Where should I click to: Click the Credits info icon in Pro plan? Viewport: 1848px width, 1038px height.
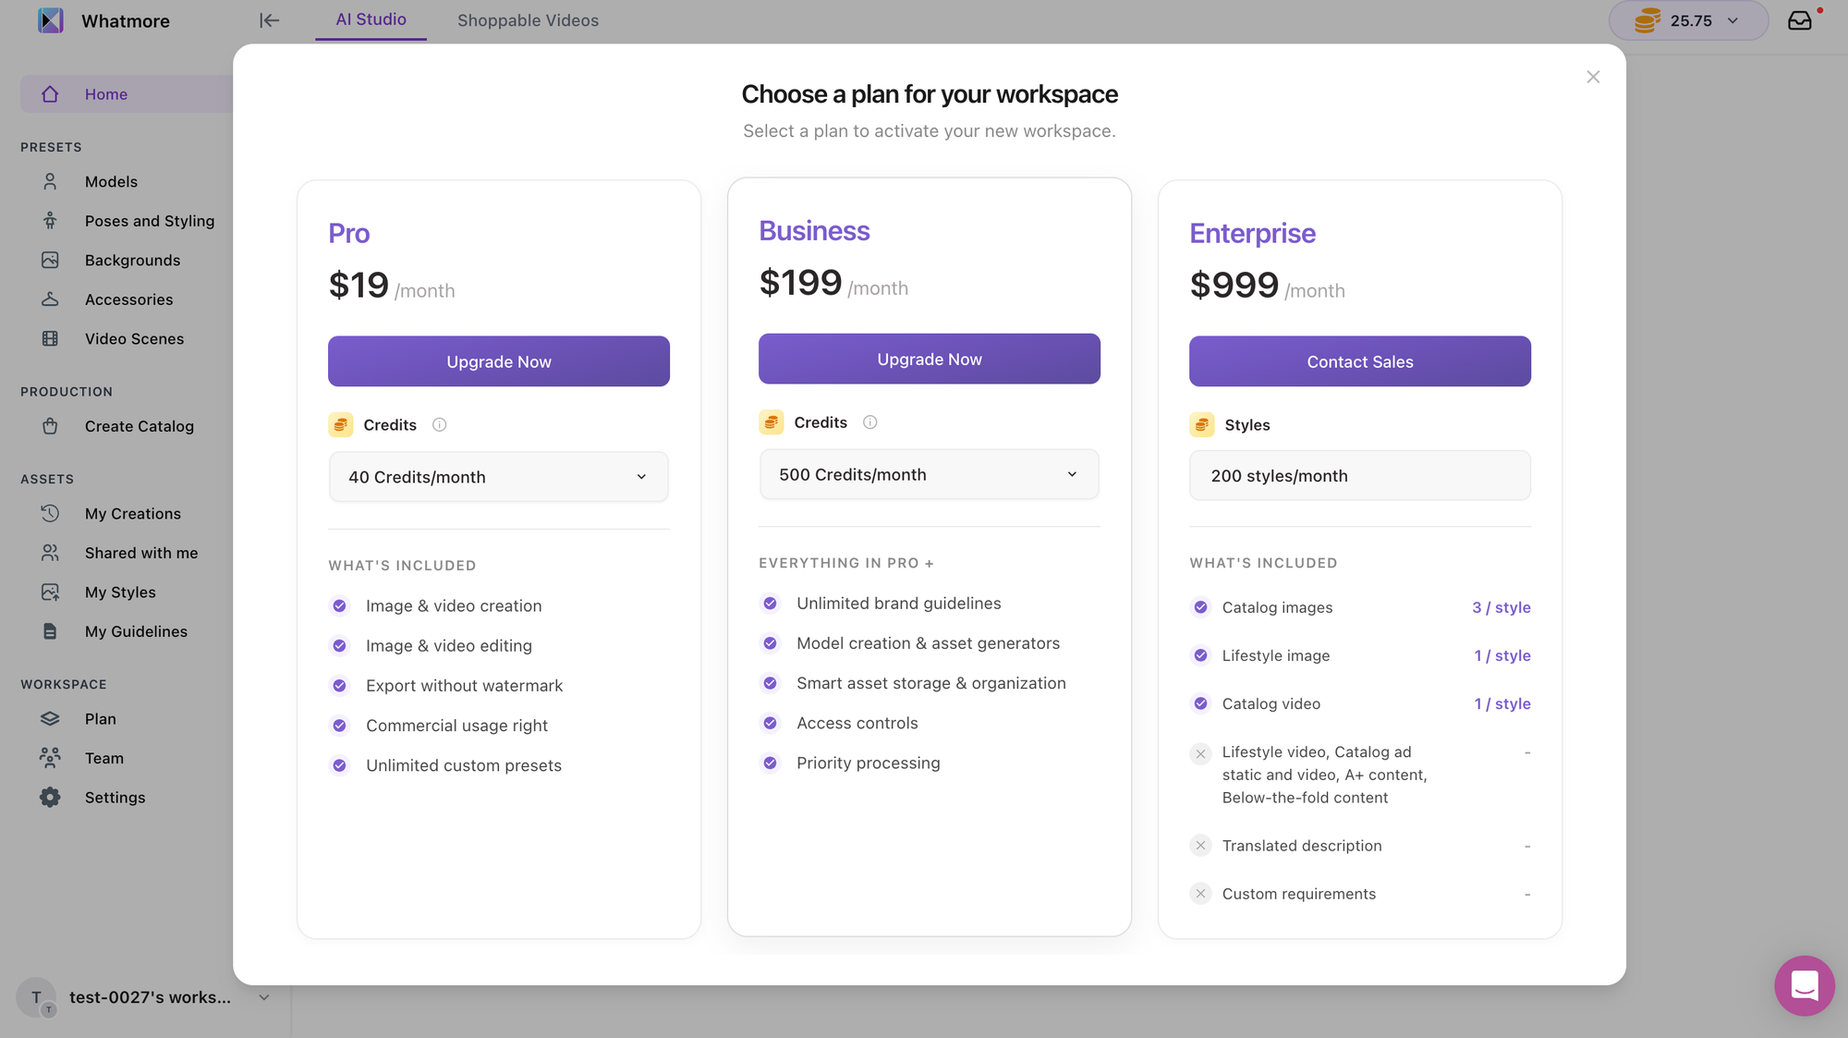point(440,425)
